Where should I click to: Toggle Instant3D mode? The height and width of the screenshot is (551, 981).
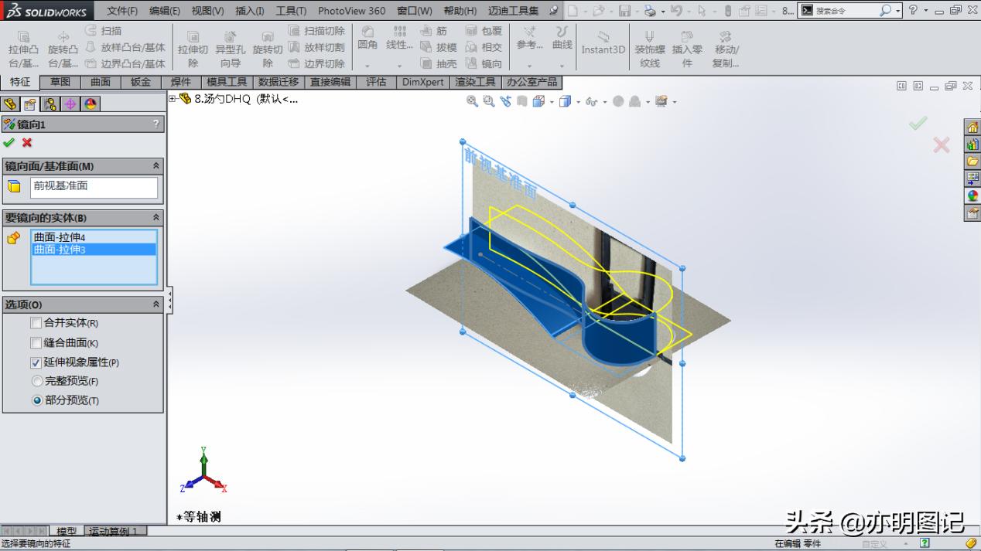pos(603,43)
